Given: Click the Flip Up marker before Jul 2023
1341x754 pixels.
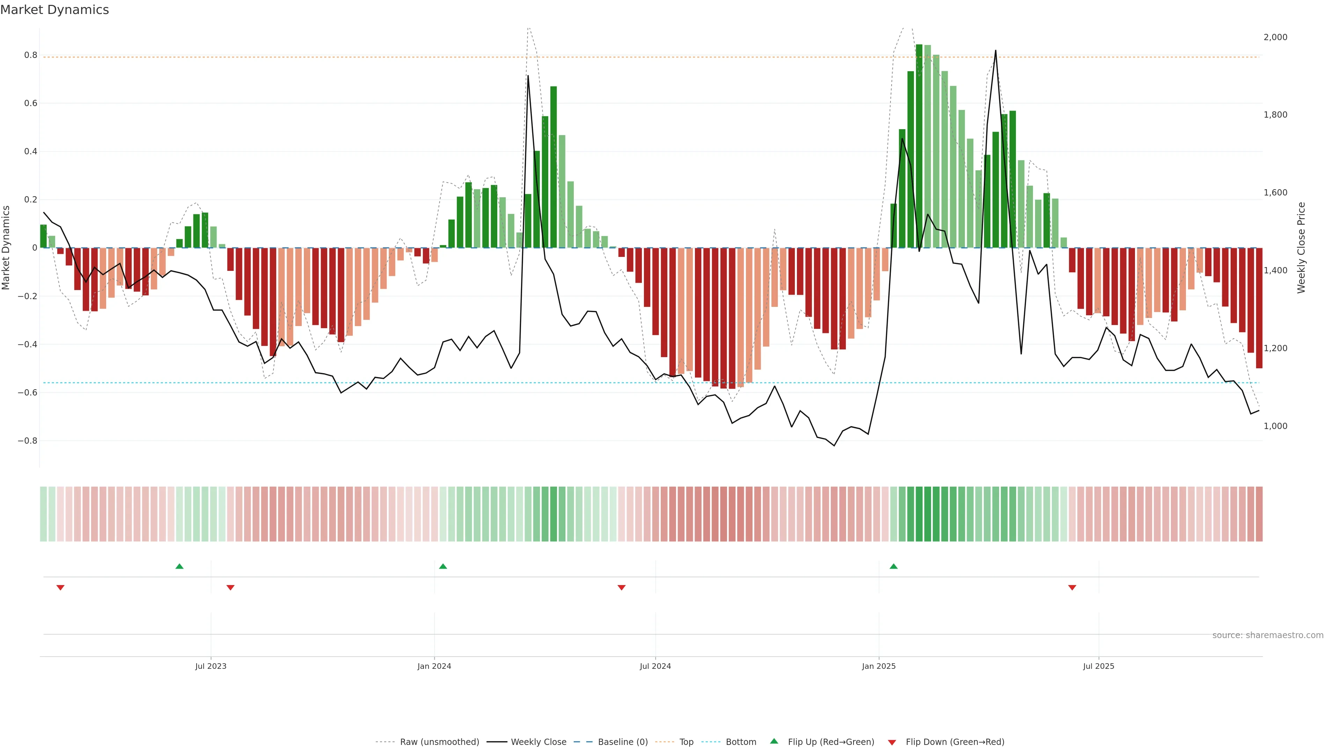Looking at the screenshot, I should (x=179, y=566).
